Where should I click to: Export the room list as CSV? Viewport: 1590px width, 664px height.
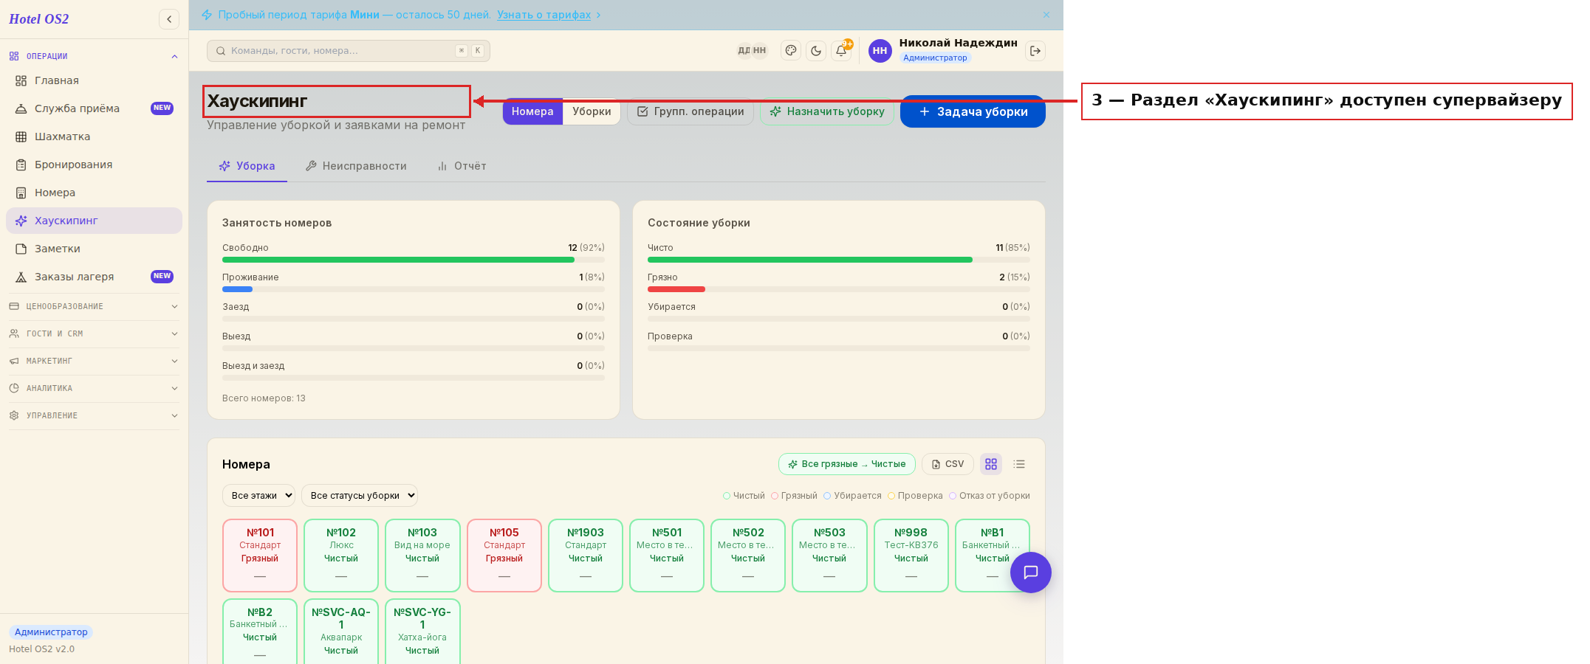(x=948, y=464)
